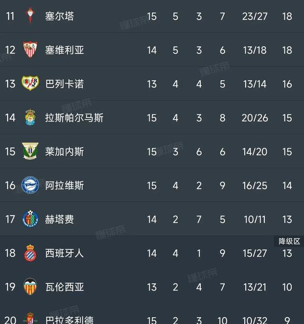Tap the 13 points value for 赫塔费

287,219
